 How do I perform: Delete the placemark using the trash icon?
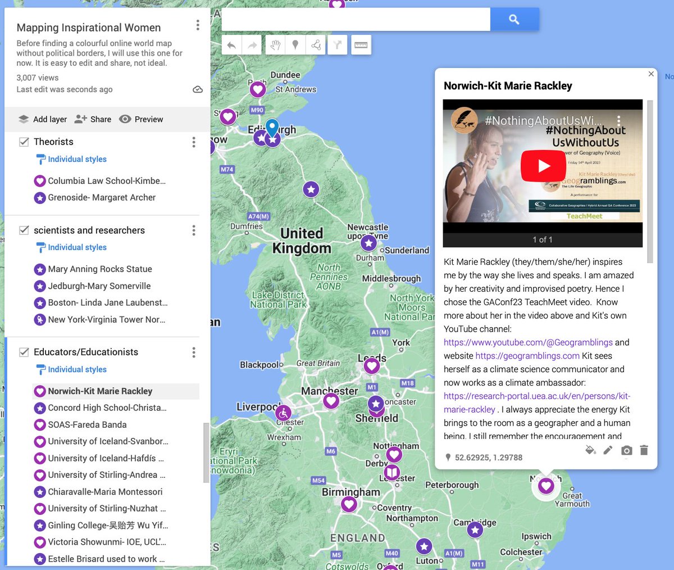(x=644, y=450)
